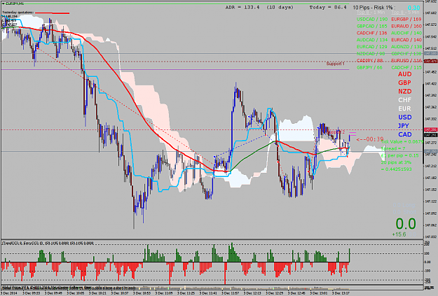Select the AUDNZD / 138 pair label
The image size is (438, 296).
406,47
